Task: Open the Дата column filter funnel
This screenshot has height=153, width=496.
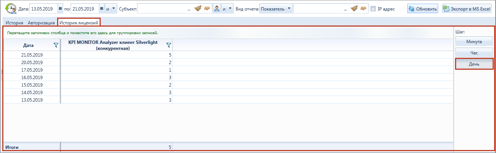Action: 56,45
